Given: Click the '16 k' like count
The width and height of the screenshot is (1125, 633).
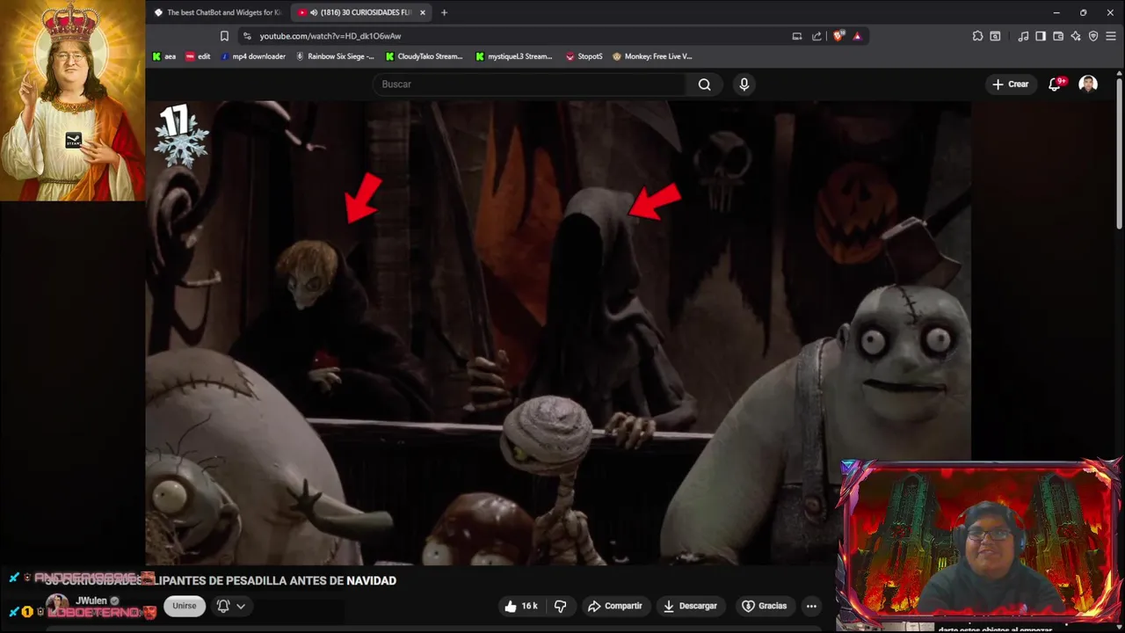Looking at the screenshot, I should click(529, 606).
